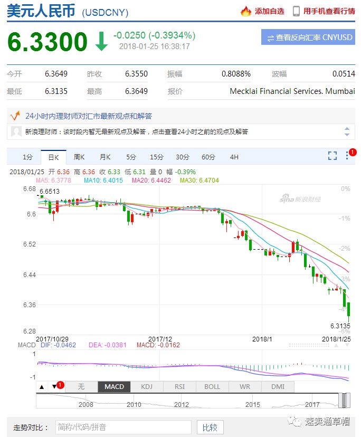This screenshot has height=437, width=361.
Task: Click the 新浪理财师 avatar icon
Action: point(16,131)
